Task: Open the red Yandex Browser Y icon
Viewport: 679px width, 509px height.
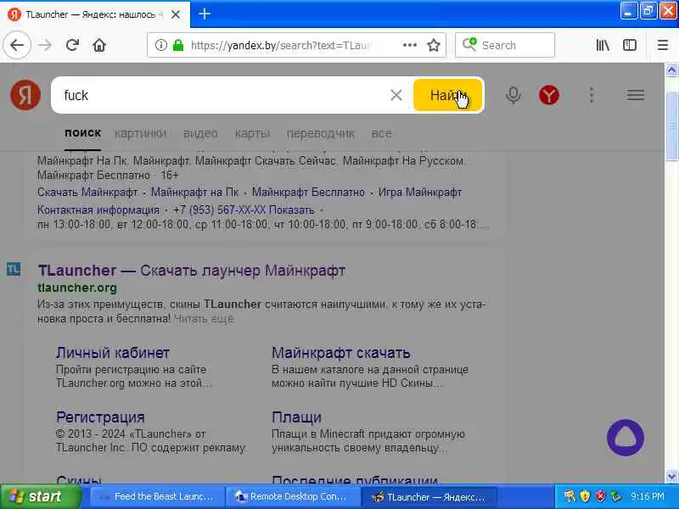Action: pos(548,95)
